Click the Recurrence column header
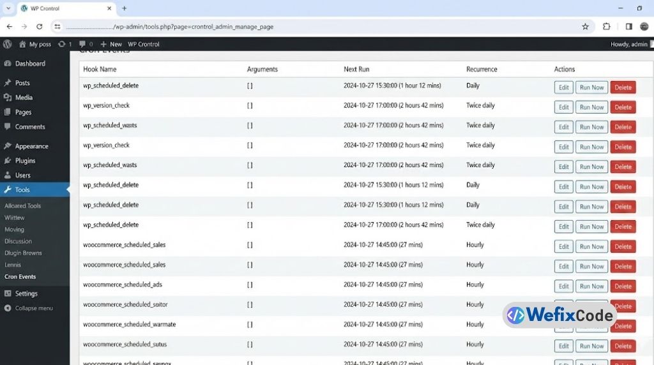 (482, 69)
